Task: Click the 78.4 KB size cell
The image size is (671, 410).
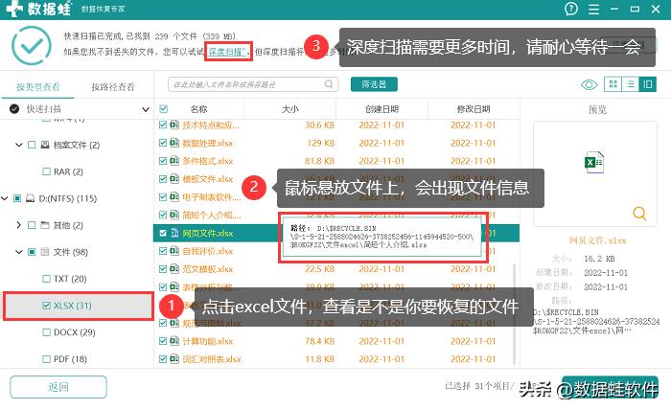Action: 319,341
